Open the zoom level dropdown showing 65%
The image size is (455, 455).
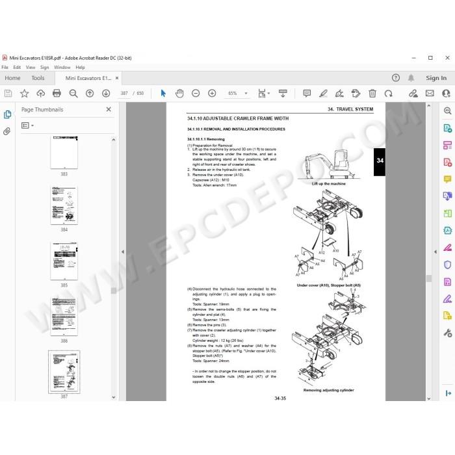pos(237,93)
